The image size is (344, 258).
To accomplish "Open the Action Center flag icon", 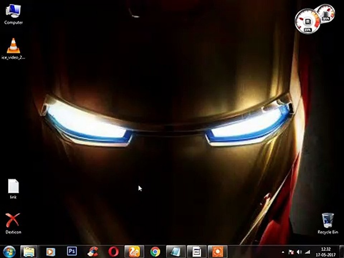I will 291,252.
